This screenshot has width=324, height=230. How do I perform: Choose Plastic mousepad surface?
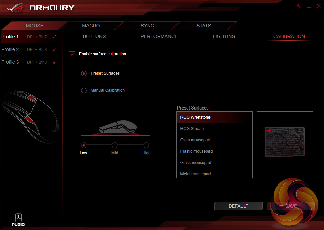click(215, 151)
